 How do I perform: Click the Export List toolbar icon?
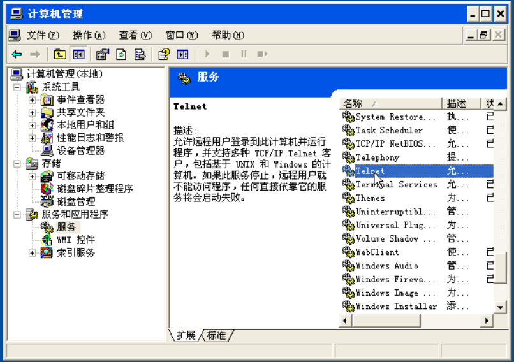[140, 54]
